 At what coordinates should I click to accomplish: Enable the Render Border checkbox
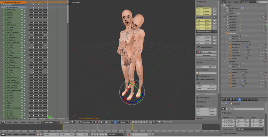pos(198,98)
